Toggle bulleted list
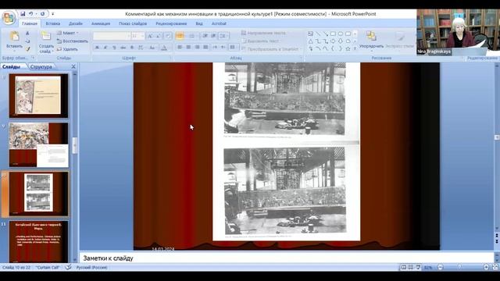Image resolution: width=500 pixels, height=281 pixels. click(180, 36)
